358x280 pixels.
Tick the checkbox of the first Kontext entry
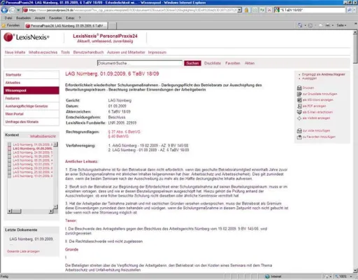pyautogui.click(x=9, y=145)
